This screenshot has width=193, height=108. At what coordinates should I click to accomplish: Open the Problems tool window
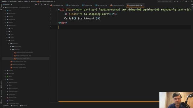[14, 106]
